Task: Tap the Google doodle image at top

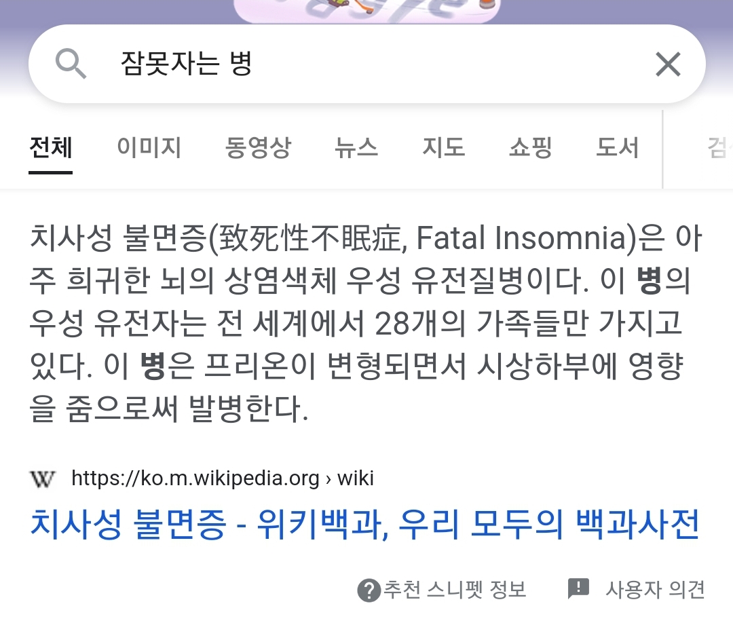Action: (x=367, y=12)
